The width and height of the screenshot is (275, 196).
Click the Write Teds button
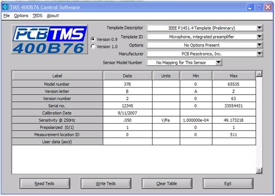[x=106, y=184]
